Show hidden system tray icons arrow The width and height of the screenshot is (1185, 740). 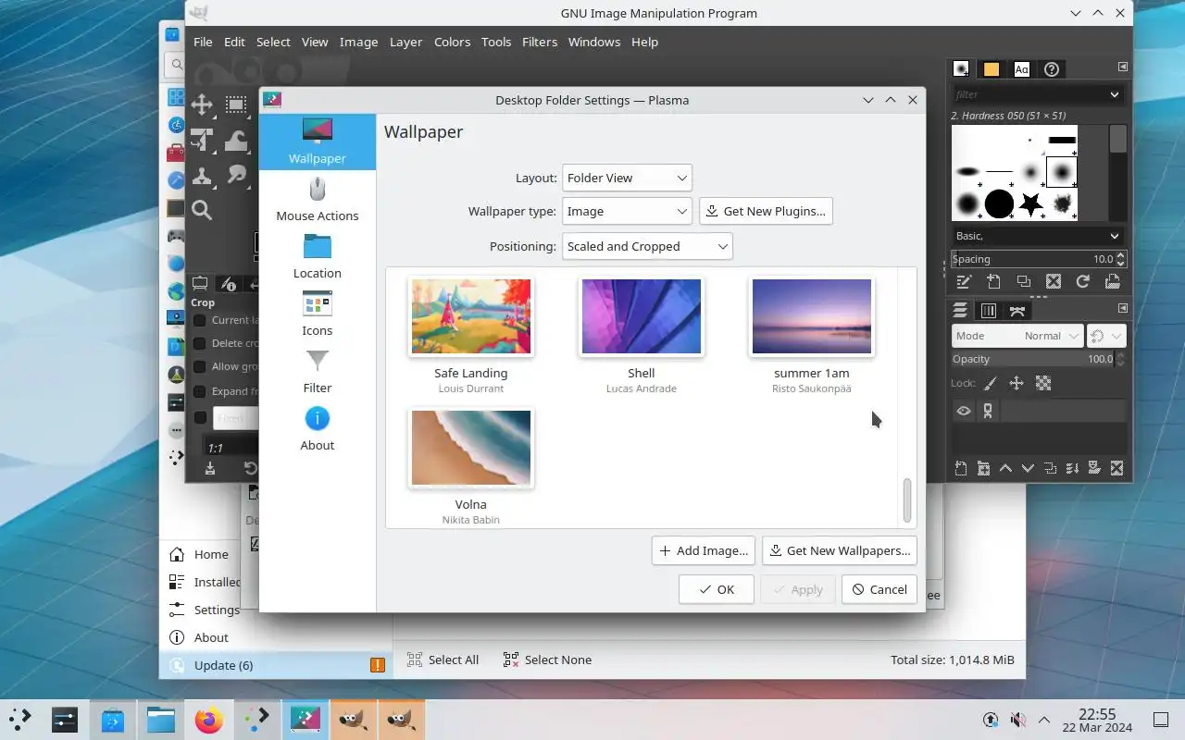tap(1044, 720)
